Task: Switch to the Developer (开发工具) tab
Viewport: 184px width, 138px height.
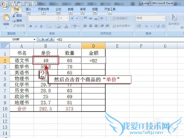Action: point(110,9)
